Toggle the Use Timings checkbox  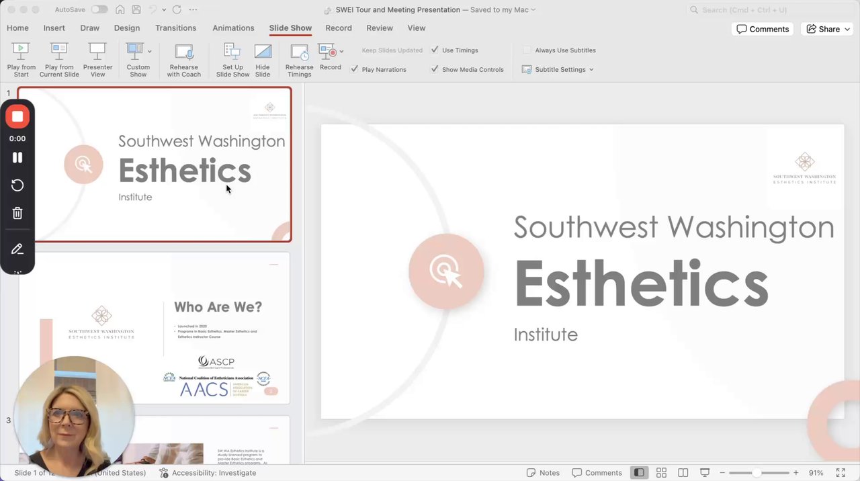435,50
